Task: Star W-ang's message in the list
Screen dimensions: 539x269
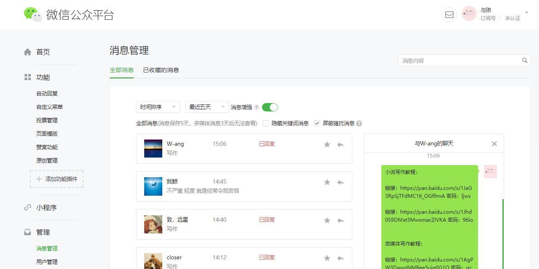Action: pos(327,144)
